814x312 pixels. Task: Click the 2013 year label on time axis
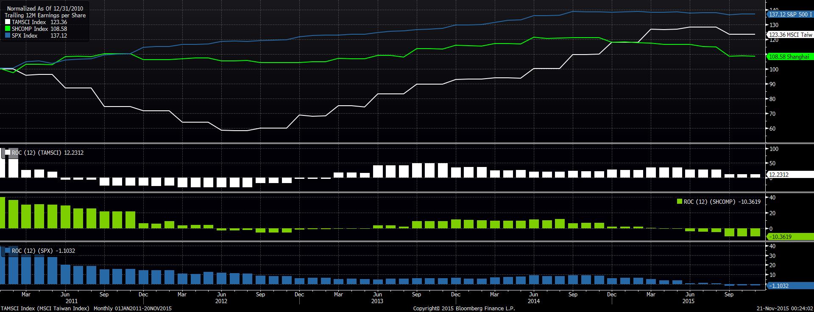tap(377, 301)
